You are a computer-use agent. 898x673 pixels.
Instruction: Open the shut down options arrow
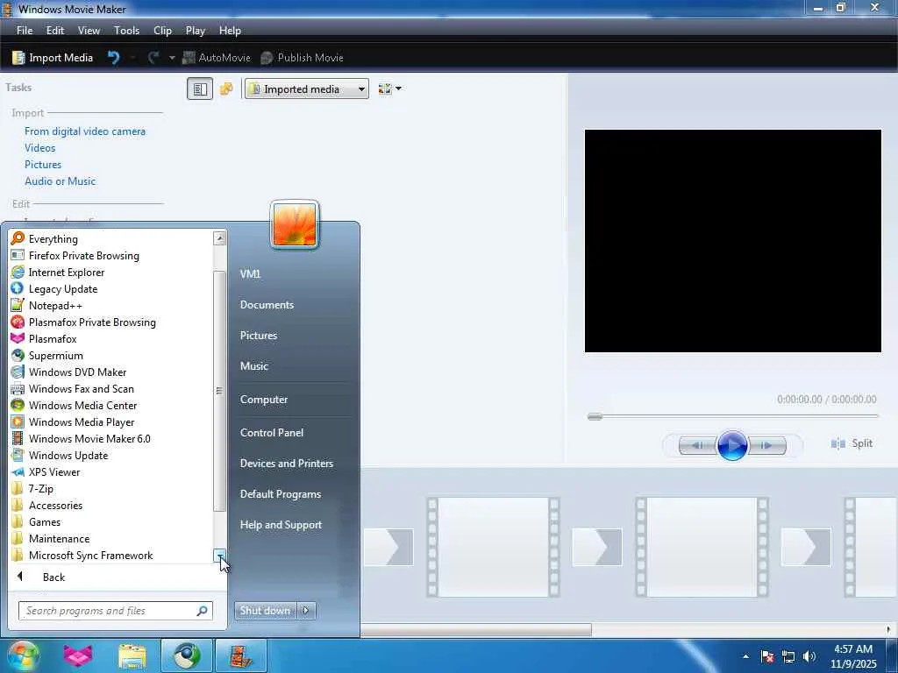[x=306, y=611]
